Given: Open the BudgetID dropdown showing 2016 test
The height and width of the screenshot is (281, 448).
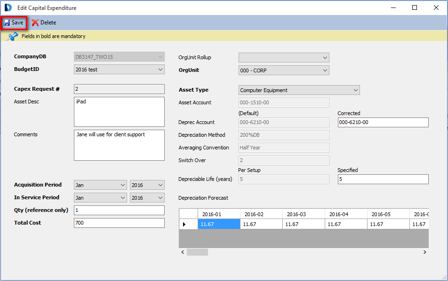Looking at the screenshot, I should coord(119,70).
